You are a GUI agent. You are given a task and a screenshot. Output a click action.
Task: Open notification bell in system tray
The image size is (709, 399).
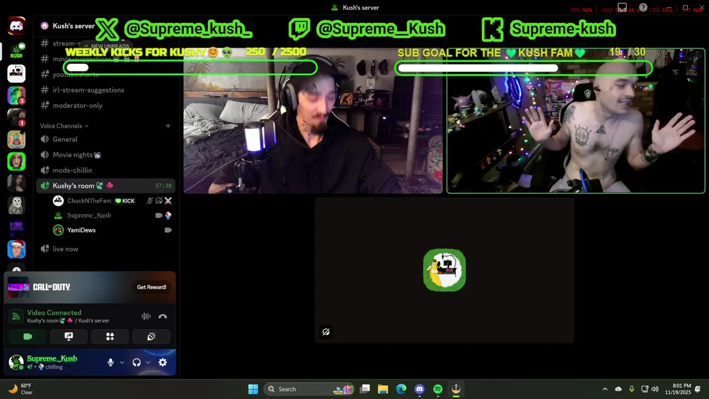pos(698,389)
